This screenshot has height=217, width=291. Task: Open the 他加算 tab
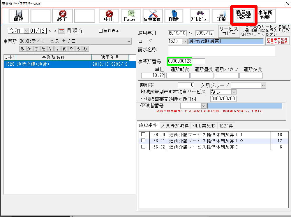[x=226, y=126]
